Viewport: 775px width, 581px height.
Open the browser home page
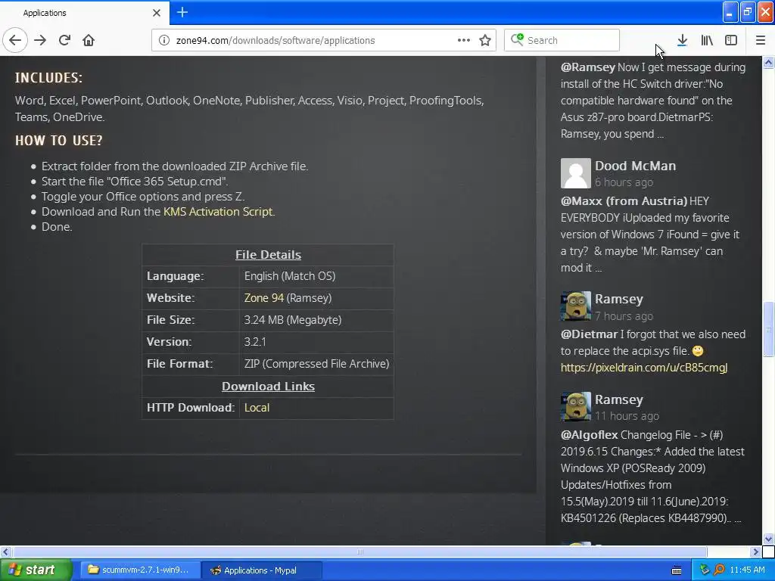click(x=89, y=40)
